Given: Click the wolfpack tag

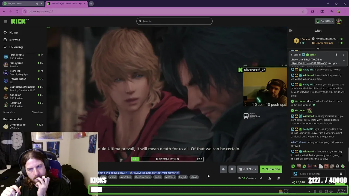Looking at the screenshot, I should (170, 177).
